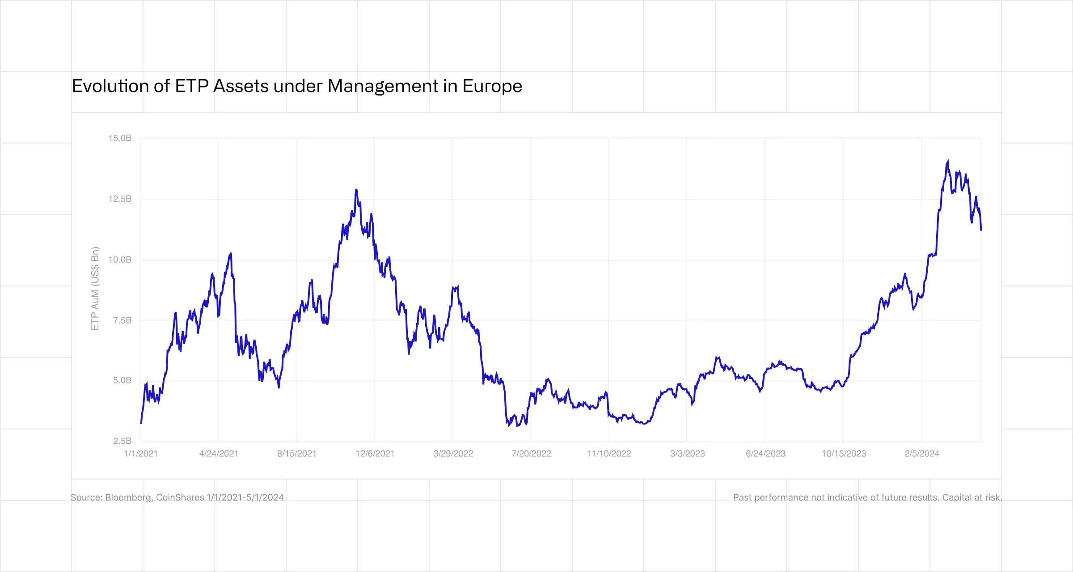Click the 5.0B y-axis tick label

click(122, 381)
